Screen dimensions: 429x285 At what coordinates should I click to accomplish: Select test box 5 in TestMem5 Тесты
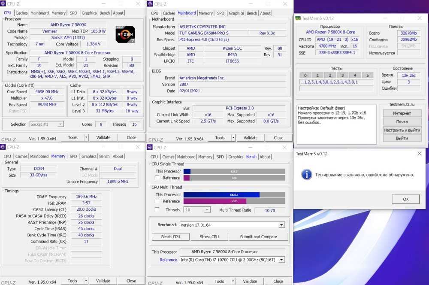pos(368,75)
